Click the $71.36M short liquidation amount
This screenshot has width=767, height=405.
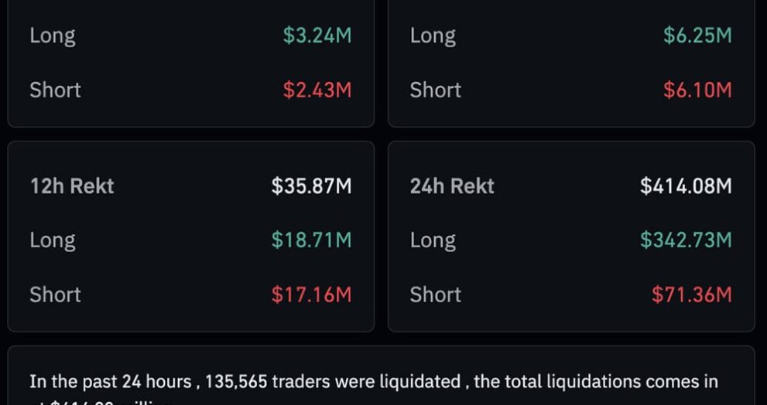coord(691,294)
